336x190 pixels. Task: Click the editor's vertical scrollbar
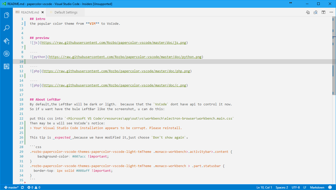[x=334, y=56]
